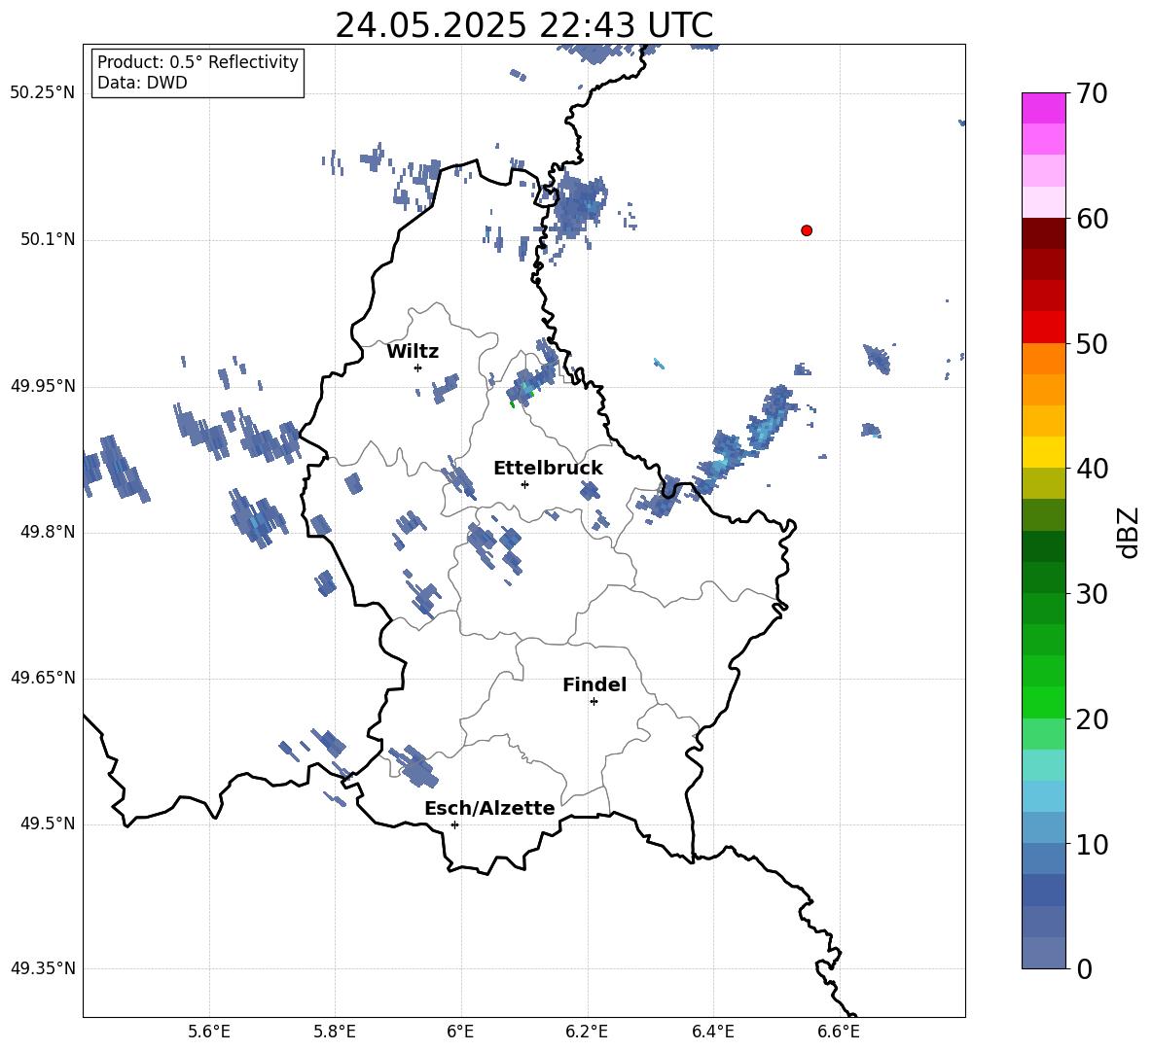Click the colorbar tick label 0
This screenshot has width=1152, height=1051.
[x=1085, y=969]
